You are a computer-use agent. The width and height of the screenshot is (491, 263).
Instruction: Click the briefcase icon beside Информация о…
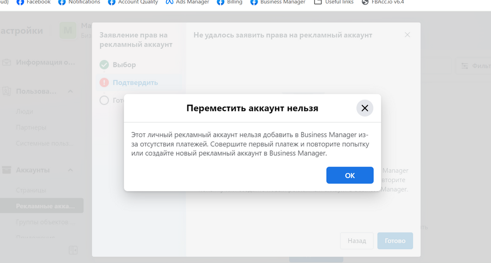[x=7, y=62]
